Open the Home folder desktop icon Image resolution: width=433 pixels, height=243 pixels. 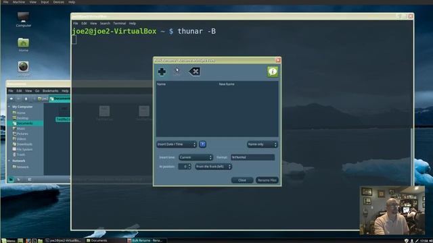point(24,45)
